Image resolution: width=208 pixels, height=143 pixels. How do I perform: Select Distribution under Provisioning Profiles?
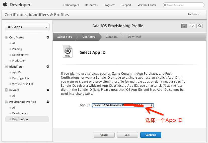point(20,119)
